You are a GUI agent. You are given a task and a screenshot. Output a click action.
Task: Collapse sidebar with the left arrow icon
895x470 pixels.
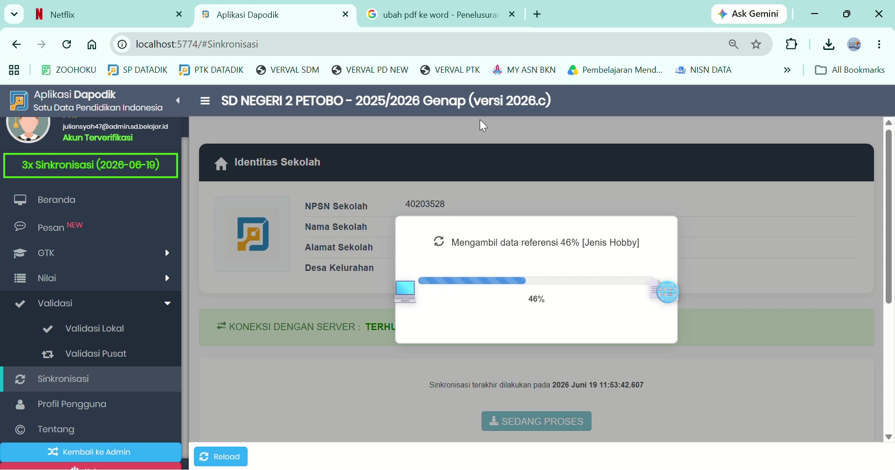pos(178,100)
